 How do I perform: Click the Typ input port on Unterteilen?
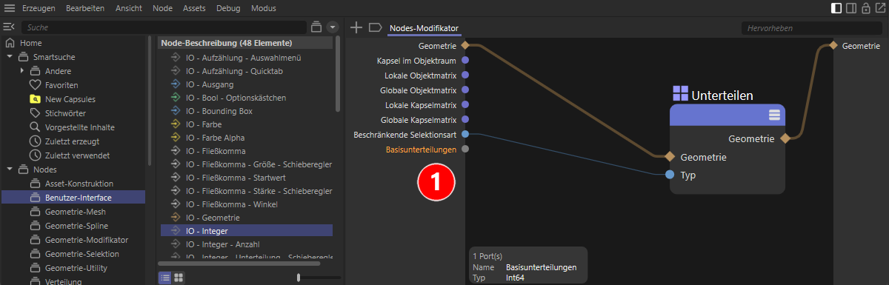pyautogui.click(x=670, y=175)
